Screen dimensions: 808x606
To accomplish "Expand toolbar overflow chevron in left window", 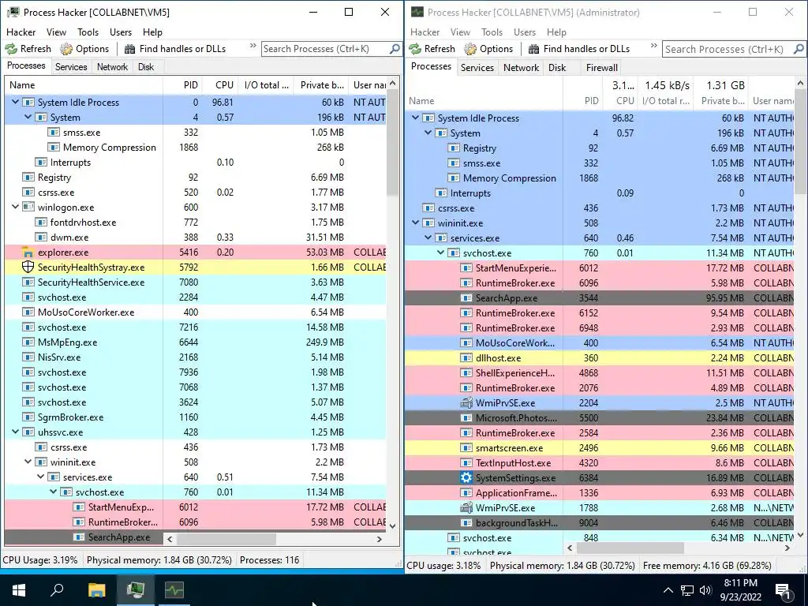I will (x=253, y=46).
